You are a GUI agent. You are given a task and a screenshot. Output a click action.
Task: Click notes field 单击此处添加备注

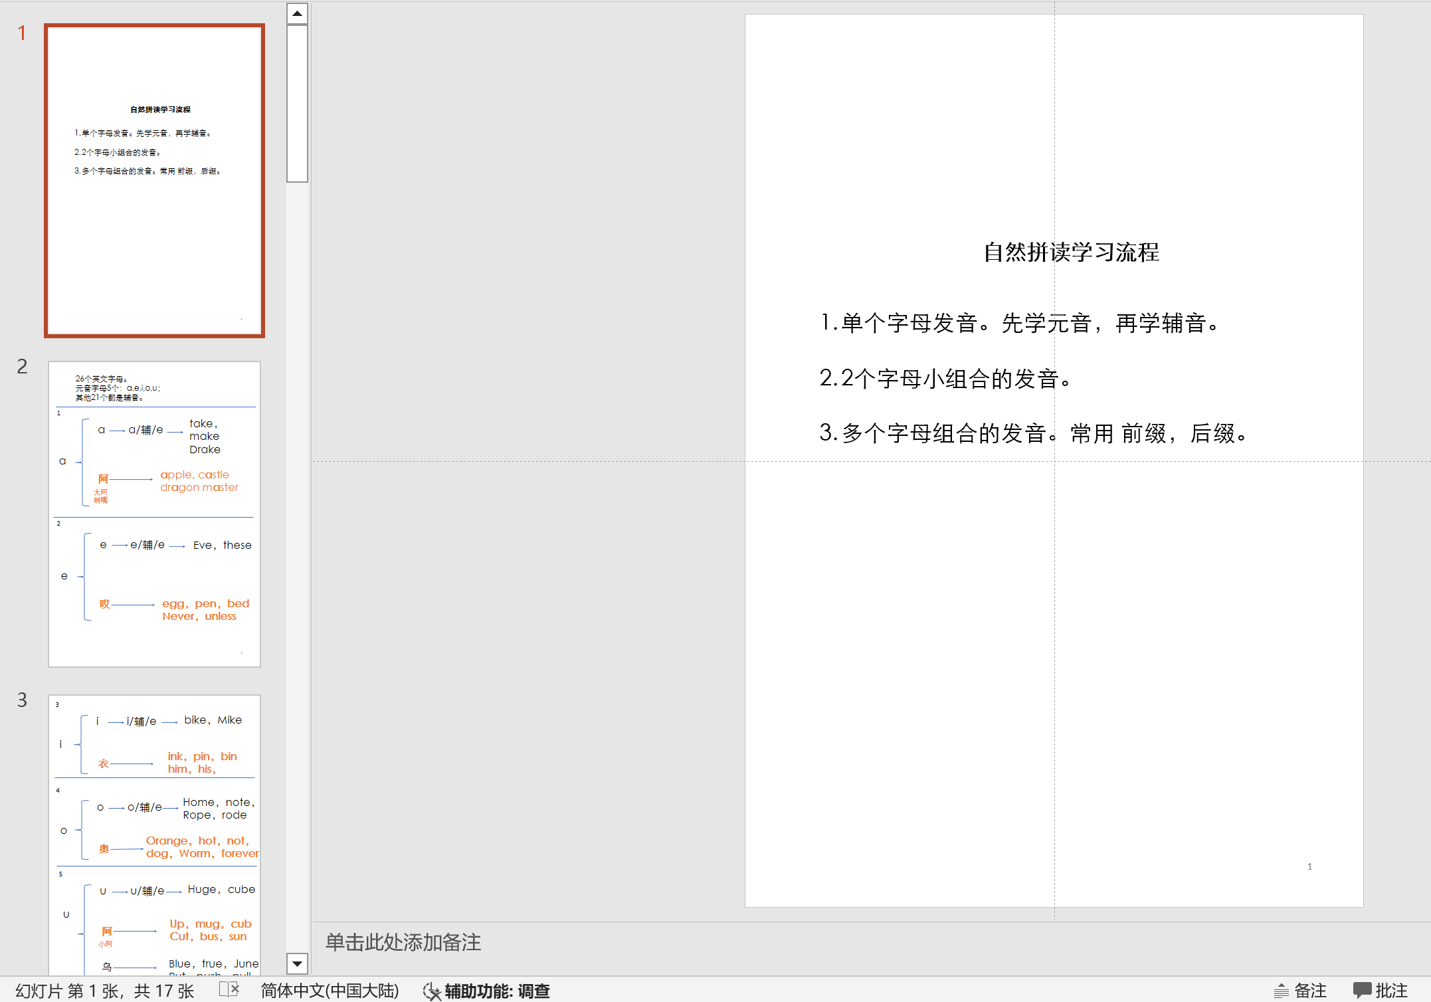coord(403,942)
